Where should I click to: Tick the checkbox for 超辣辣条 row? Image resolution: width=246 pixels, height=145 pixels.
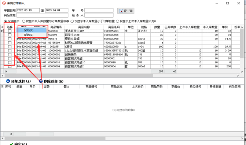coord(10,55)
